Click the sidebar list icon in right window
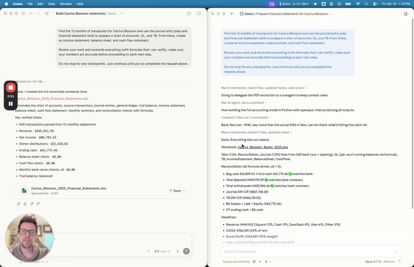The image size is (414, 267). point(232,14)
